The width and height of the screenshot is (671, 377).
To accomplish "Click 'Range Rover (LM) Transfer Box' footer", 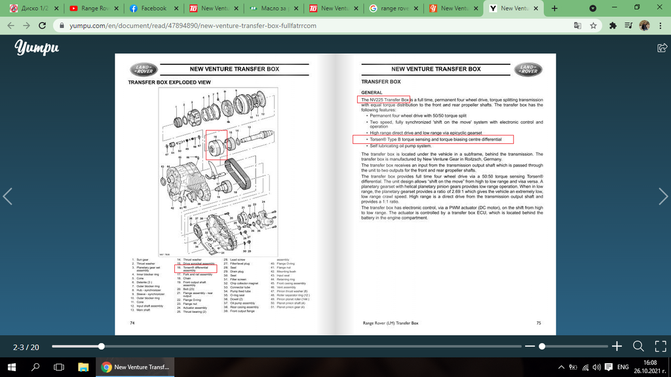I will coord(391,323).
